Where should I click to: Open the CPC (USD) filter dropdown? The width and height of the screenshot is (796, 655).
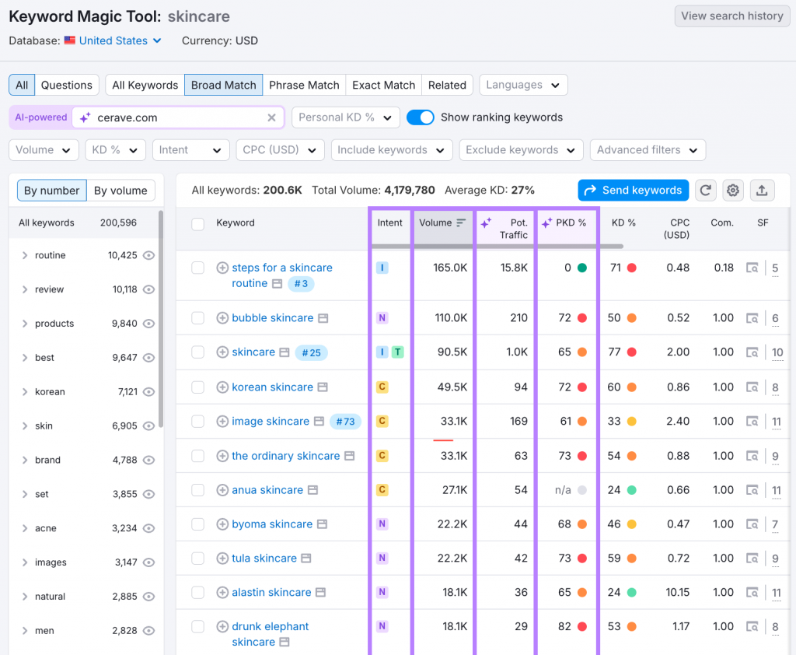tap(280, 150)
